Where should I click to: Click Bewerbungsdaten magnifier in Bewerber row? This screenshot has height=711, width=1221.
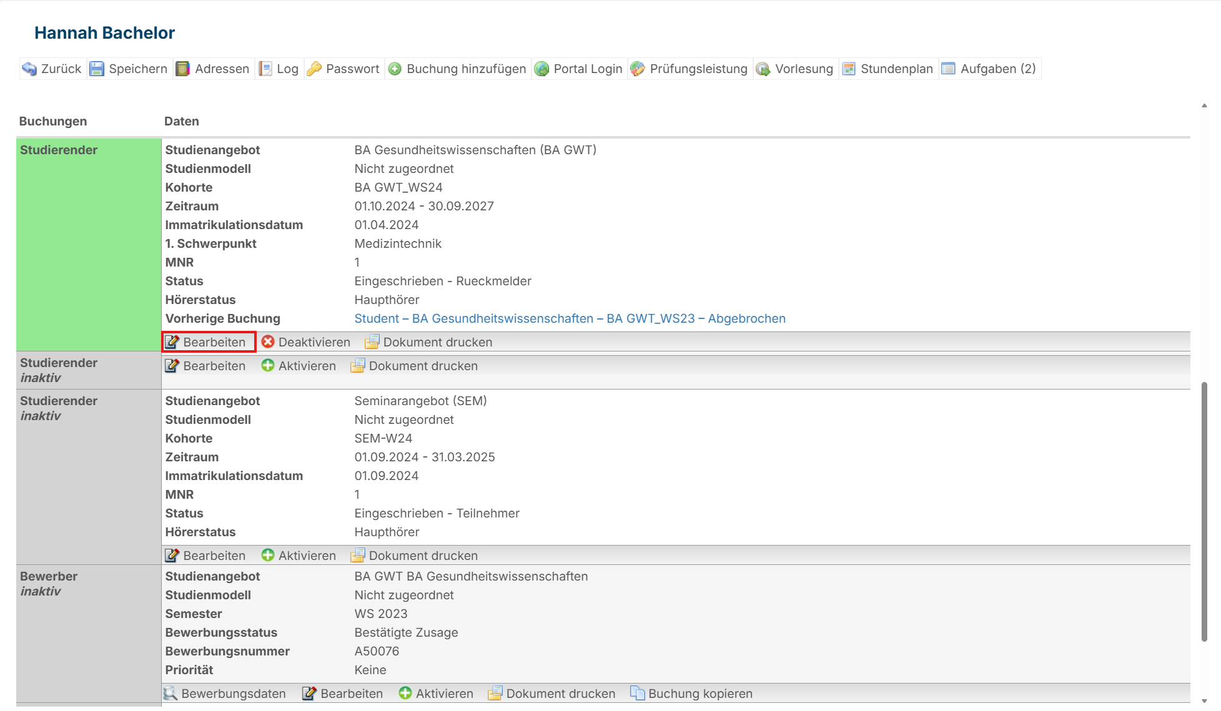(171, 694)
